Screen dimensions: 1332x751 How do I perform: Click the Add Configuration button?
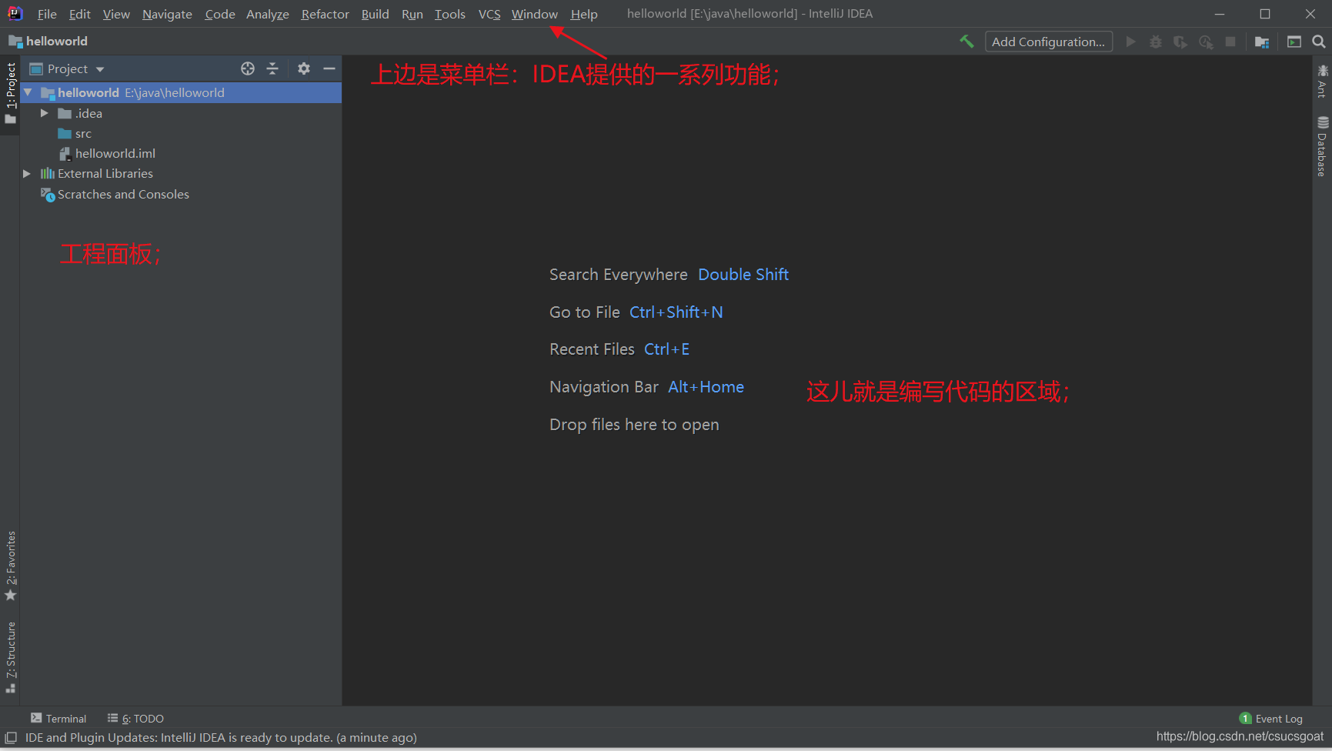[1048, 42]
